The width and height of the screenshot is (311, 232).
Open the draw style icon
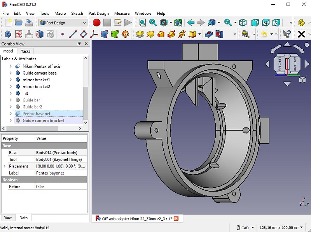click(164, 23)
